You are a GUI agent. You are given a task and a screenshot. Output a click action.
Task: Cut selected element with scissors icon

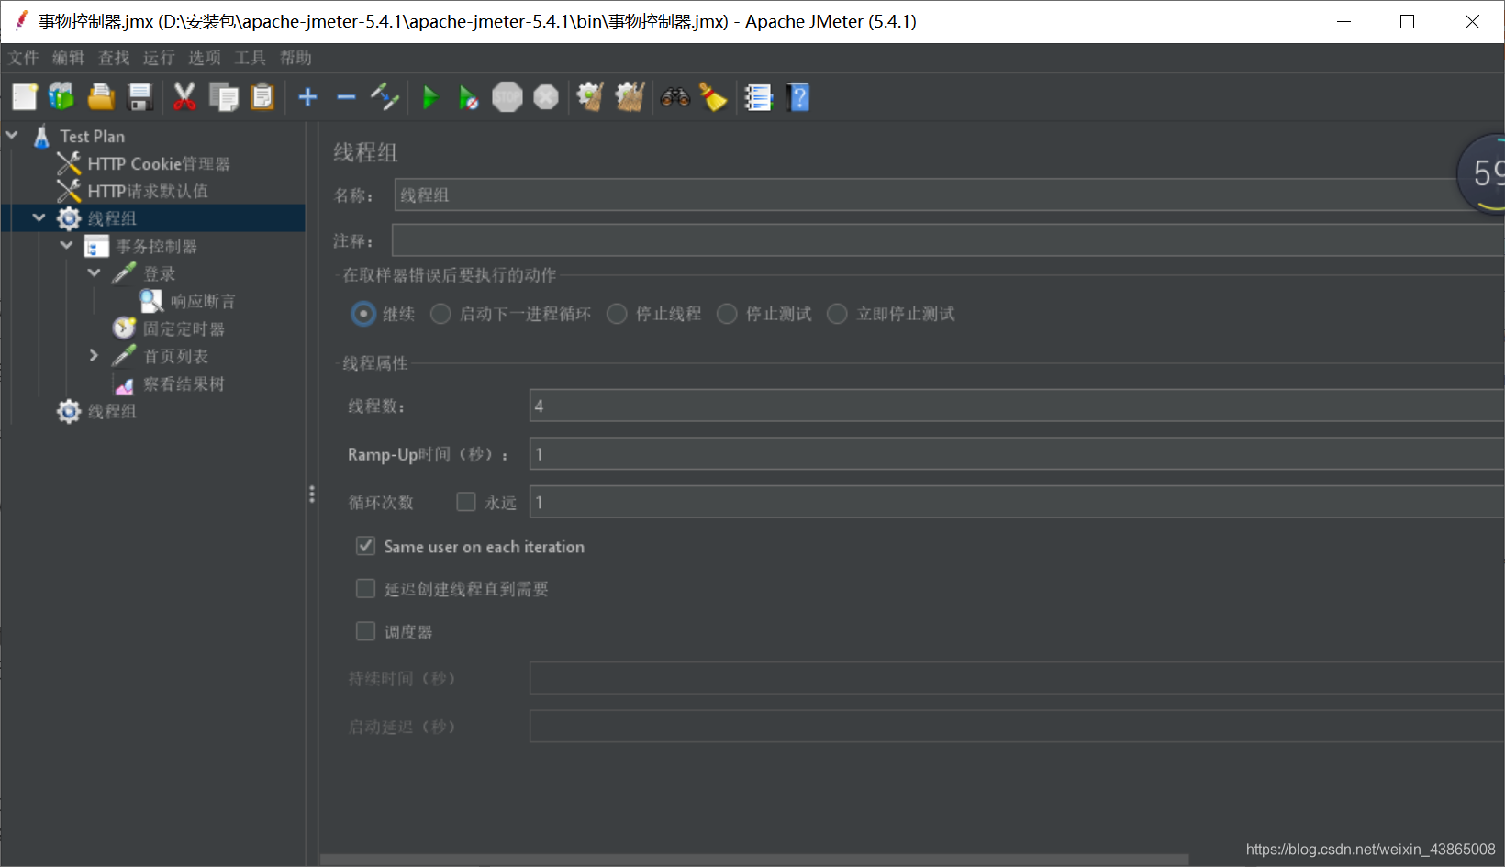tap(184, 97)
